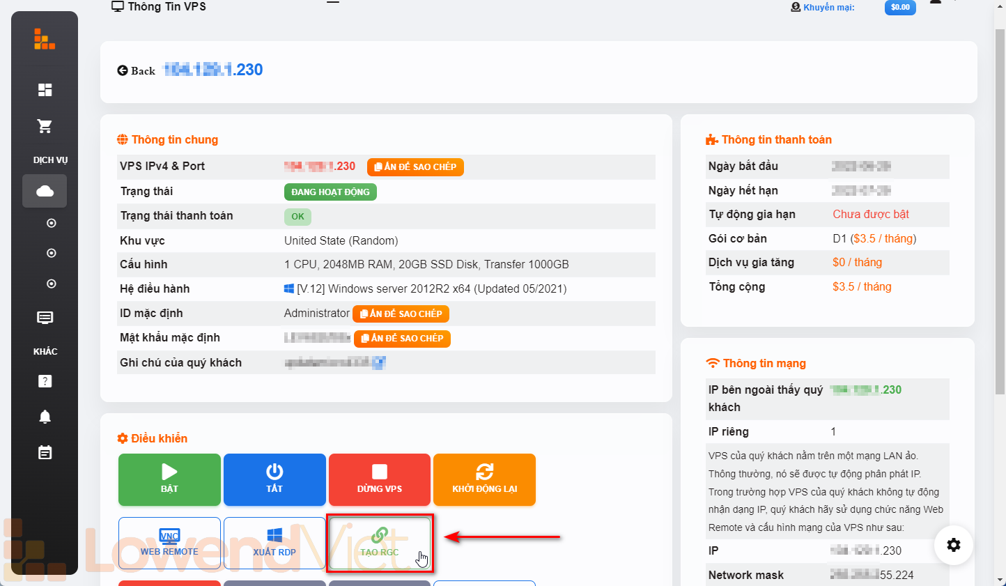Image resolution: width=1006 pixels, height=586 pixels.
Task: Open the shopping cart icon in sidebar
Action: click(x=45, y=126)
